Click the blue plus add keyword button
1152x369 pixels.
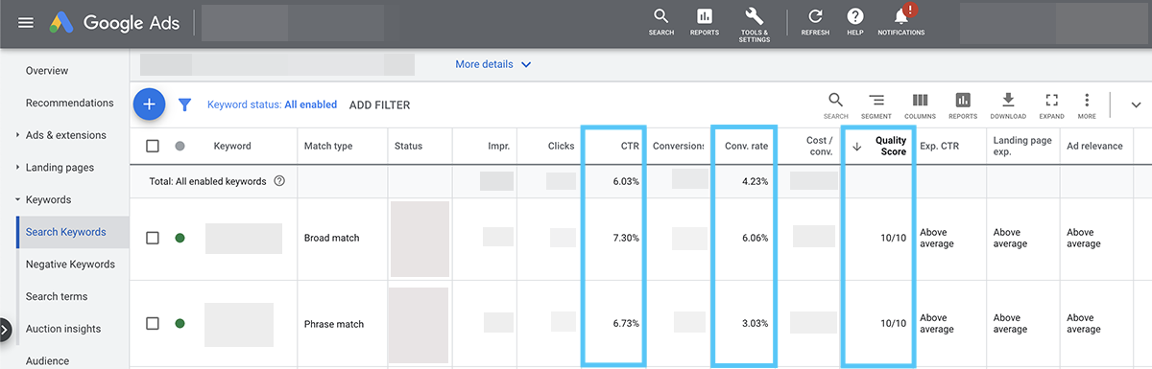pyautogui.click(x=149, y=104)
